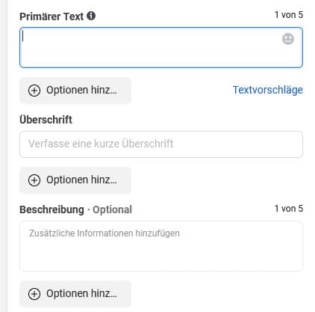Click the Zusätzliche Informationen hinzufügen placeholder
Screen dimensions: 315x312
coord(105,233)
